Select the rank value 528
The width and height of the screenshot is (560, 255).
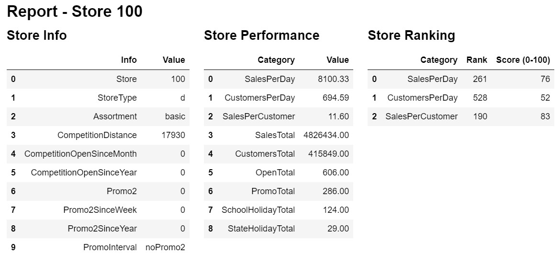pyautogui.click(x=479, y=98)
